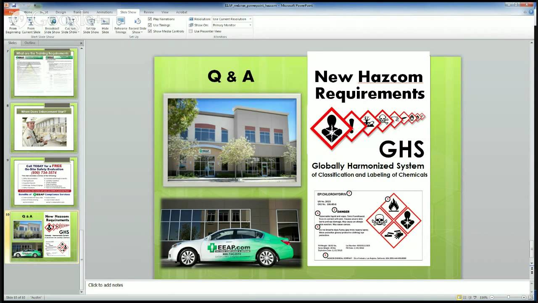Open the Acrobat tab
Screen dimensions: 538x303
click(182, 12)
